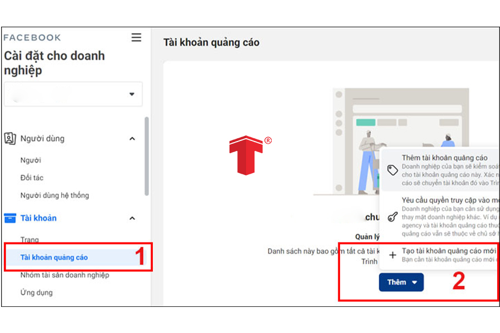Select Đối tác in the sidebar
The image size is (500, 333).
[x=32, y=178]
